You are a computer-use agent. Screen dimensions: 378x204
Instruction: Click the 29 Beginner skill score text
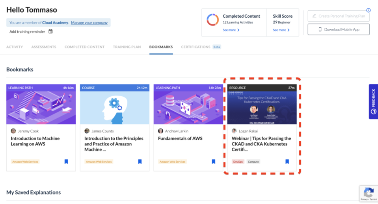point(281,22)
